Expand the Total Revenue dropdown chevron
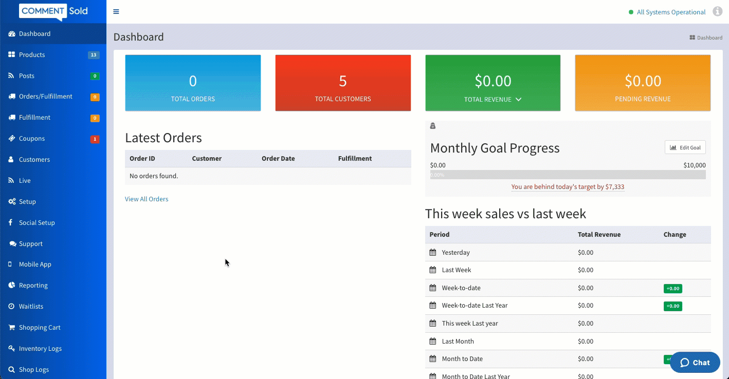Viewport: 729px width, 379px height. tap(518, 100)
